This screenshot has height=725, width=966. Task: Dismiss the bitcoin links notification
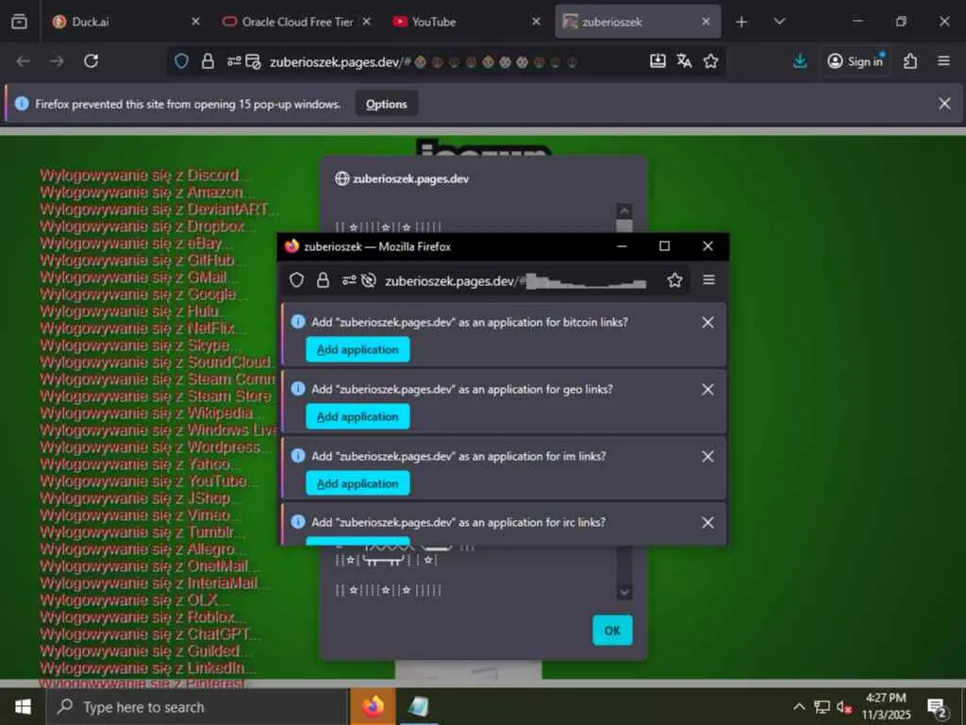tap(708, 323)
